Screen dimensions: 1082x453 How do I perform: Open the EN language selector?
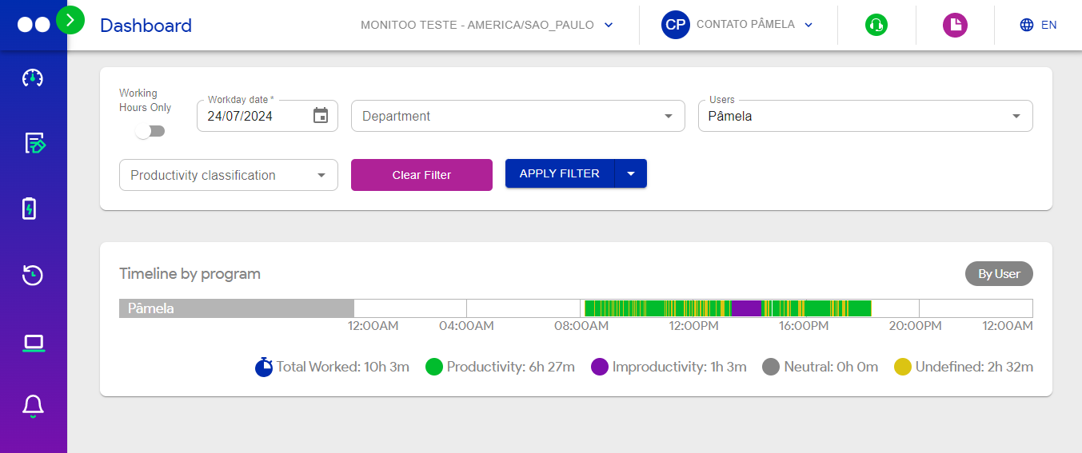[x=1038, y=25]
